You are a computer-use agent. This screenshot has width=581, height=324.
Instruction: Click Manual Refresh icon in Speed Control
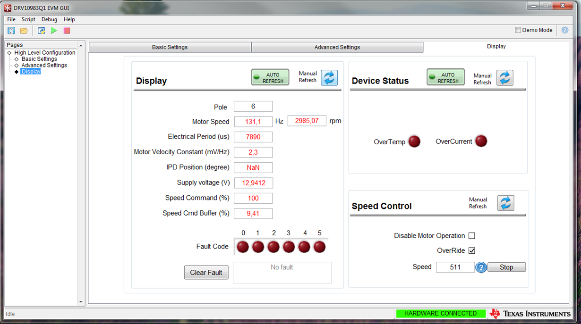point(505,203)
